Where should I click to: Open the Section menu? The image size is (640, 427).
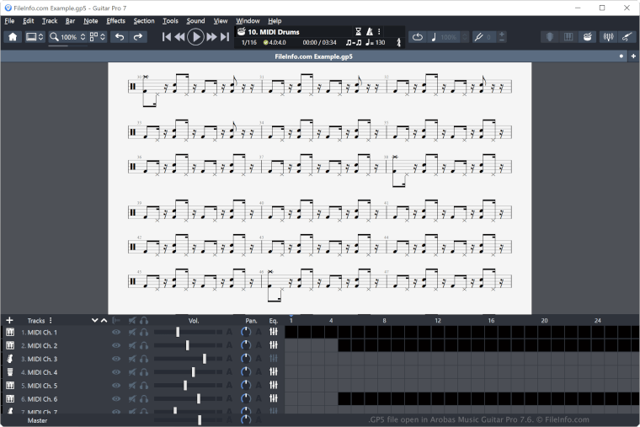tap(144, 20)
